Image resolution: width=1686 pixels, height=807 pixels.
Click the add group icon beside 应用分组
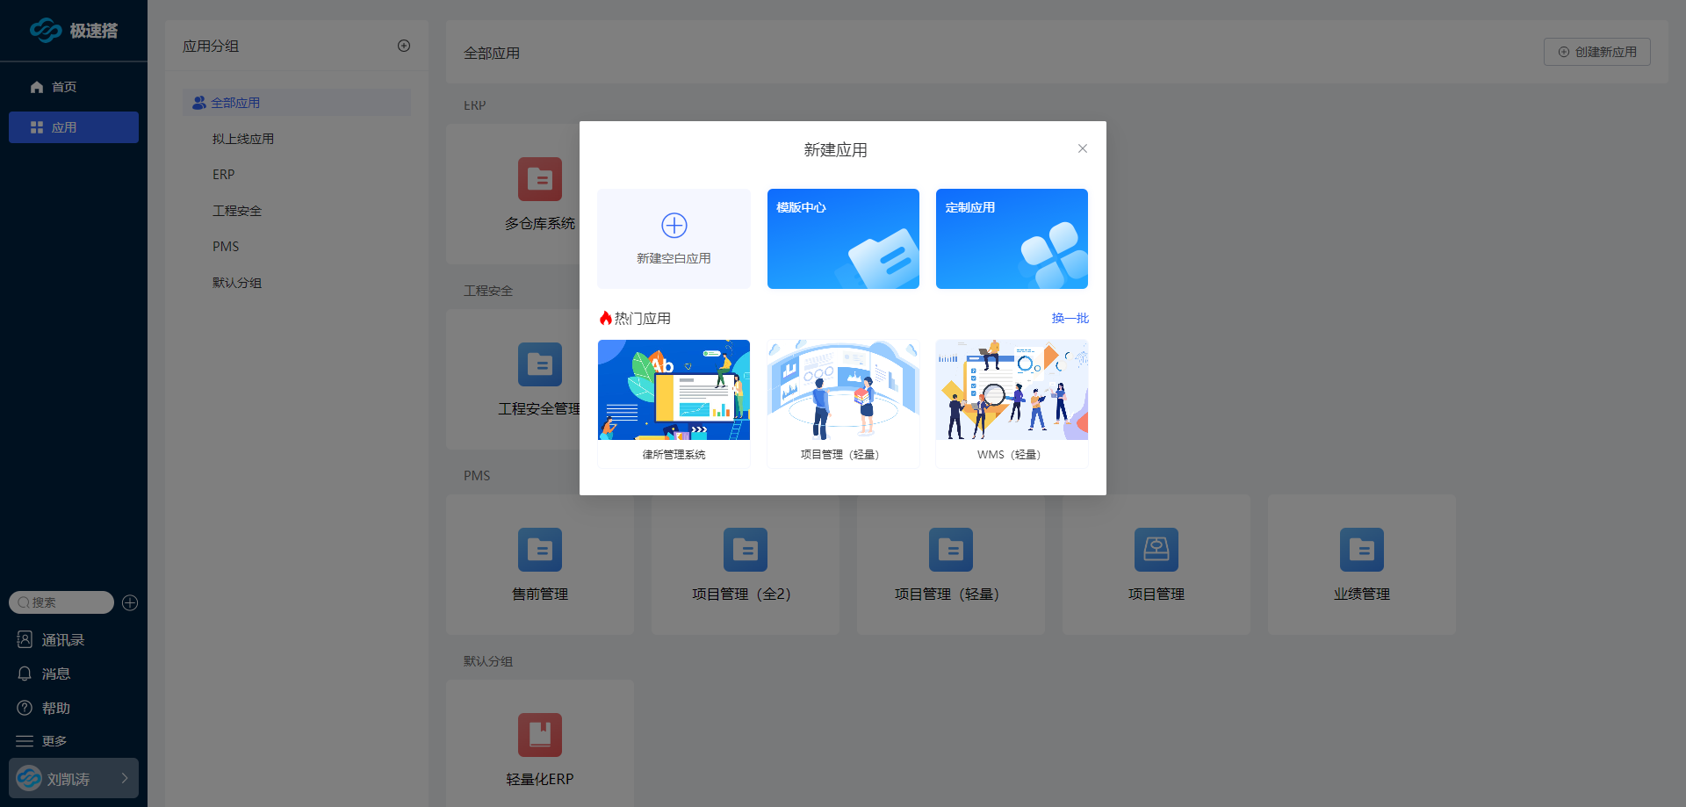[404, 46]
